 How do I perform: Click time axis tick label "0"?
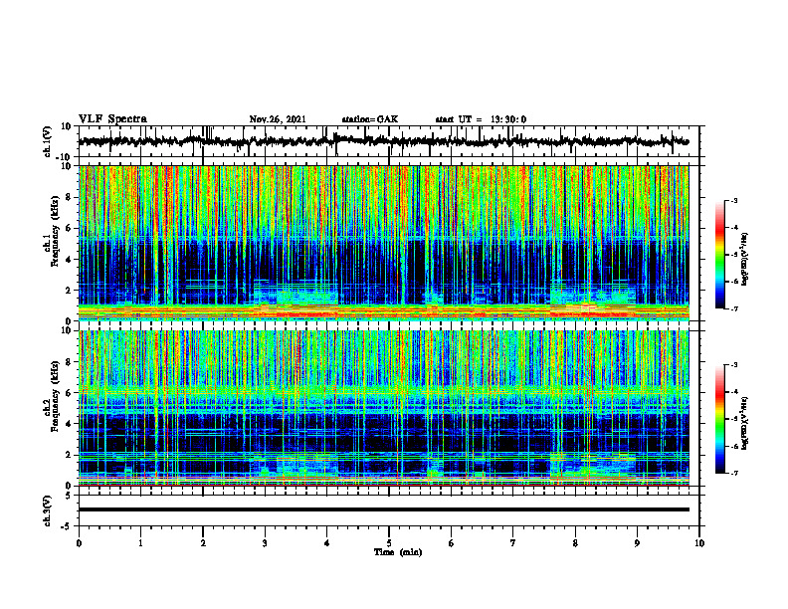(79, 543)
